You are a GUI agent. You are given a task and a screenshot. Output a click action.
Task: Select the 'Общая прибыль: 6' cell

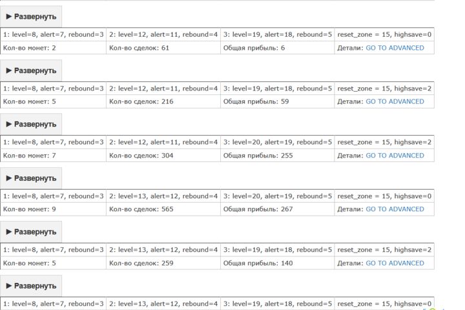(x=278, y=48)
